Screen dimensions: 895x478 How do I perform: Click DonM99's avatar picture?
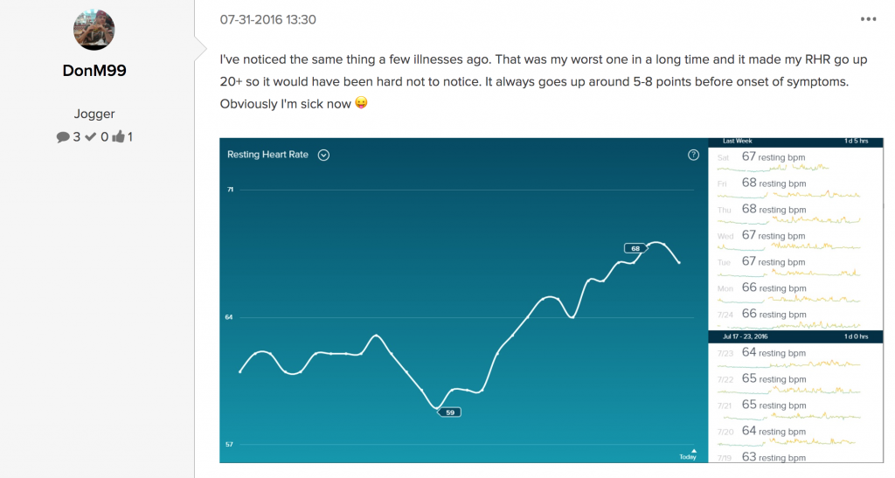(94, 30)
